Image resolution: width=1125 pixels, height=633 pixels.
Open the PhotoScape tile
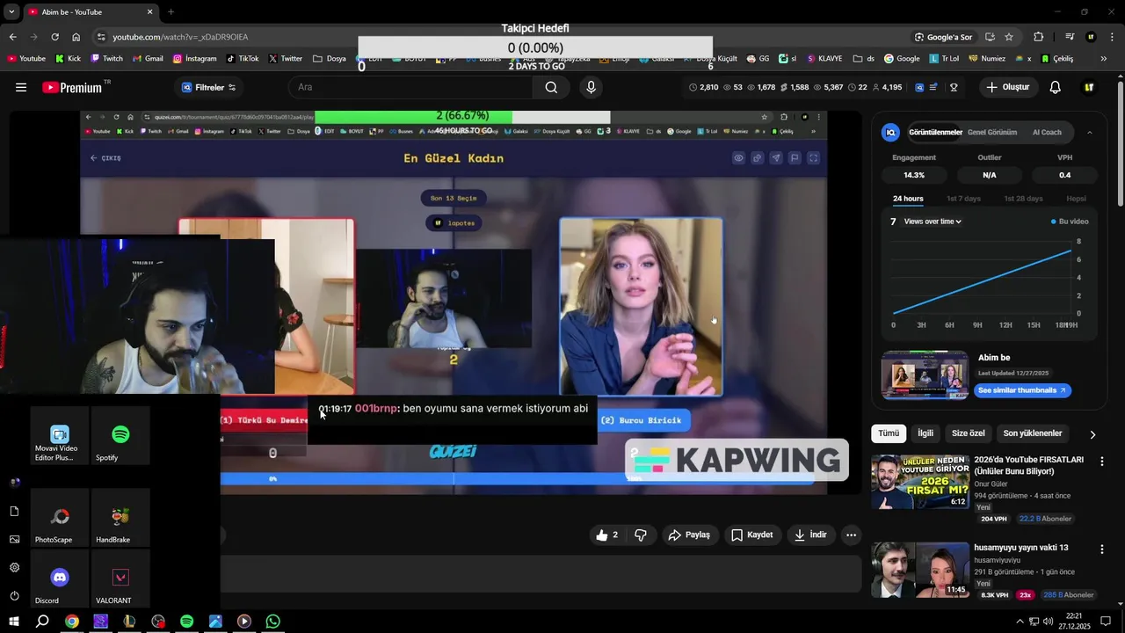coord(59,517)
